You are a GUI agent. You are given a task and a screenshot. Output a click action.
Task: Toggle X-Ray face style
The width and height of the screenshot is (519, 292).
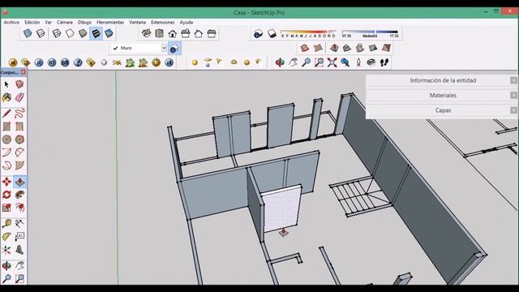click(28, 33)
